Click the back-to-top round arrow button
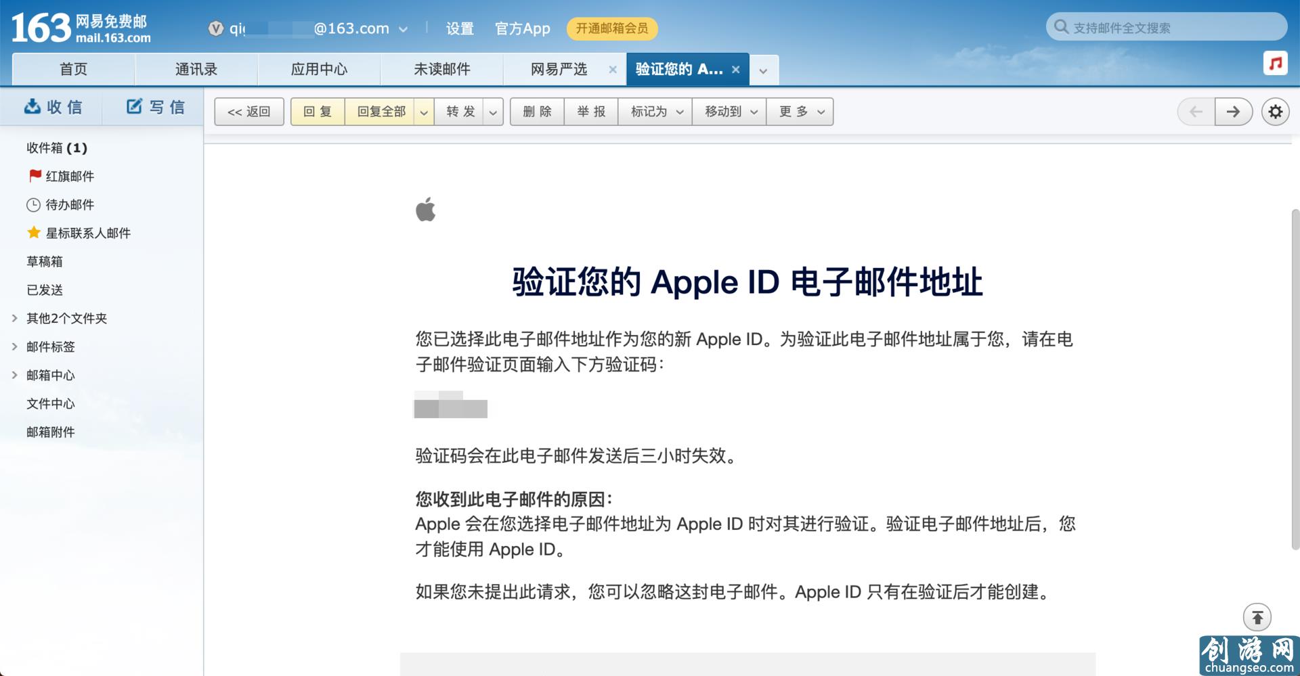1300x676 pixels. [1257, 617]
